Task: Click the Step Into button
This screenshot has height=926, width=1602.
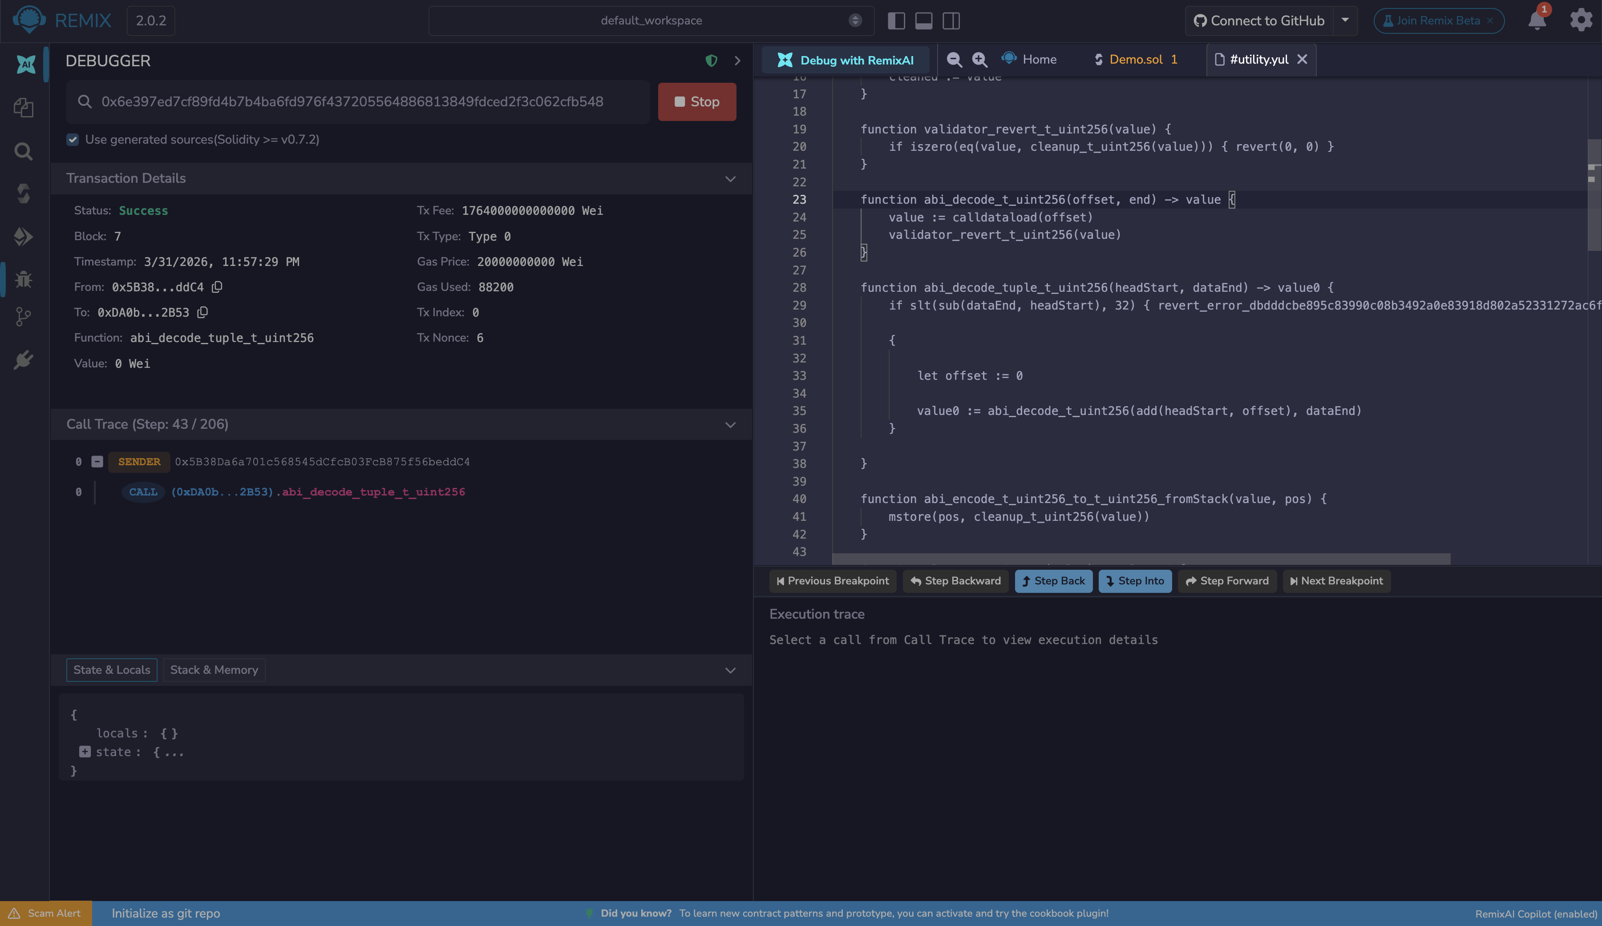Action: tap(1135, 581)
